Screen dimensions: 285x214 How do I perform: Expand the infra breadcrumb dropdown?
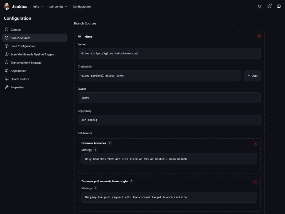click(x=42, y=7)
